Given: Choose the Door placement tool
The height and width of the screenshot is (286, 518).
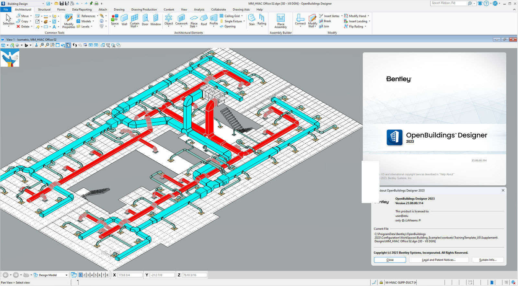Looking at the screenshot, I should tap(145, 20).
